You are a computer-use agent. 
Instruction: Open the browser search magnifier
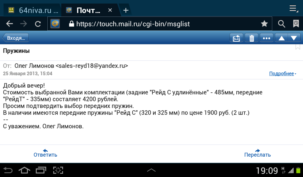coord(281,24)
